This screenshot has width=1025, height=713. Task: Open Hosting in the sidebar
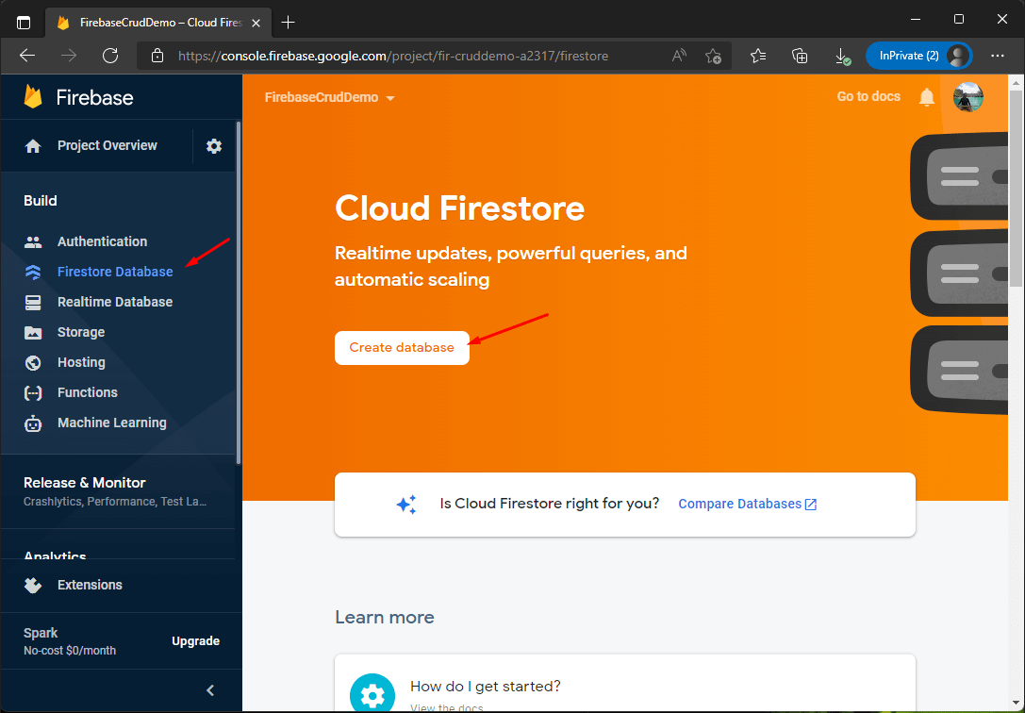tap(81, 362)
